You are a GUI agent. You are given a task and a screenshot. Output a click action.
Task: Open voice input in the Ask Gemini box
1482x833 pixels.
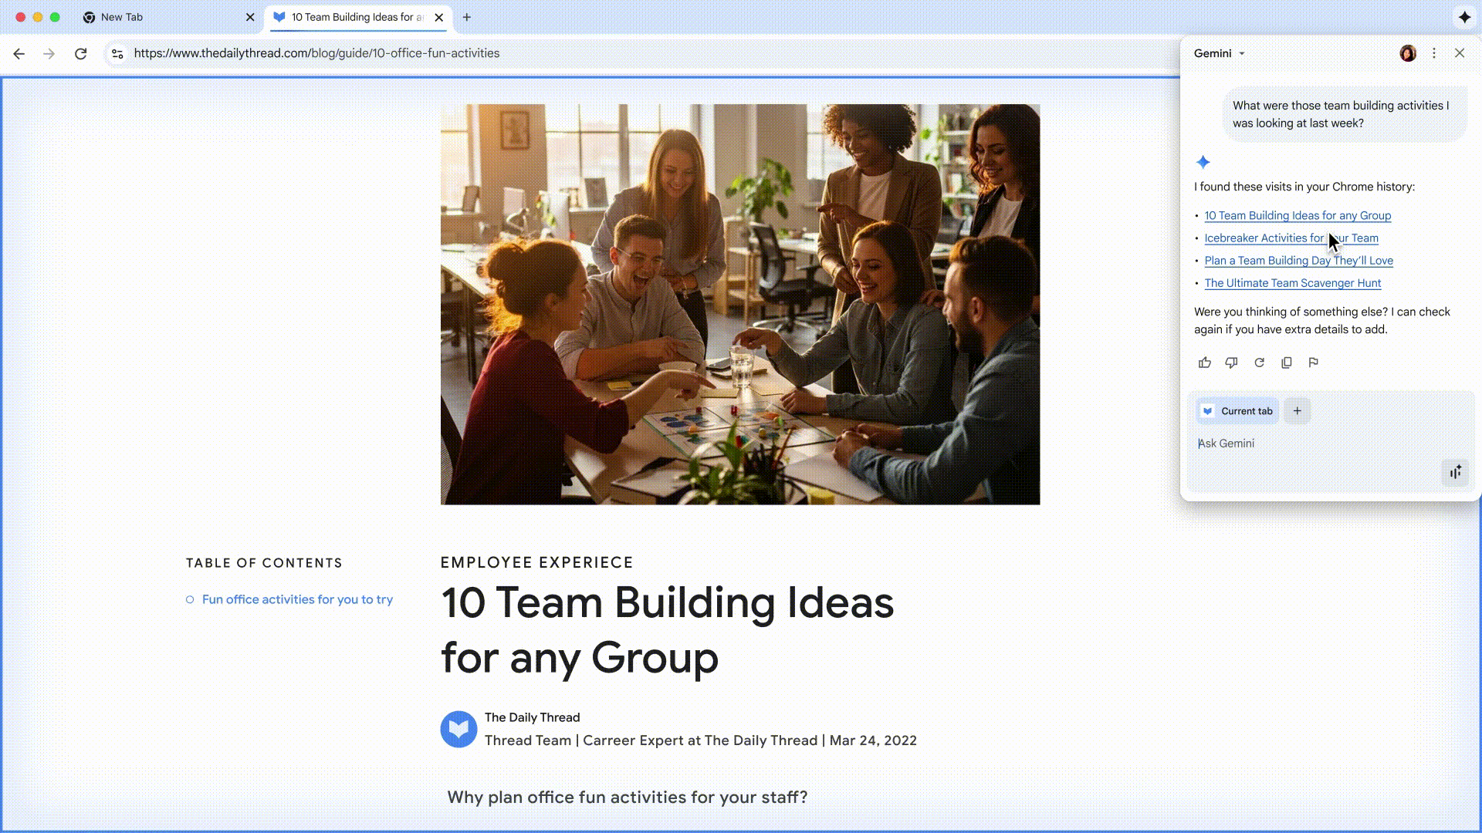1455,473
